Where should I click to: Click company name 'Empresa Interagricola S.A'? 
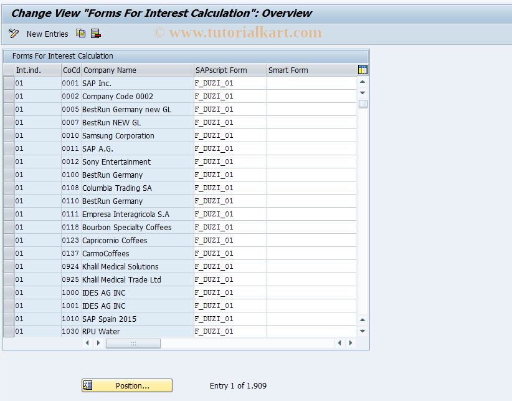pos(126,214)
